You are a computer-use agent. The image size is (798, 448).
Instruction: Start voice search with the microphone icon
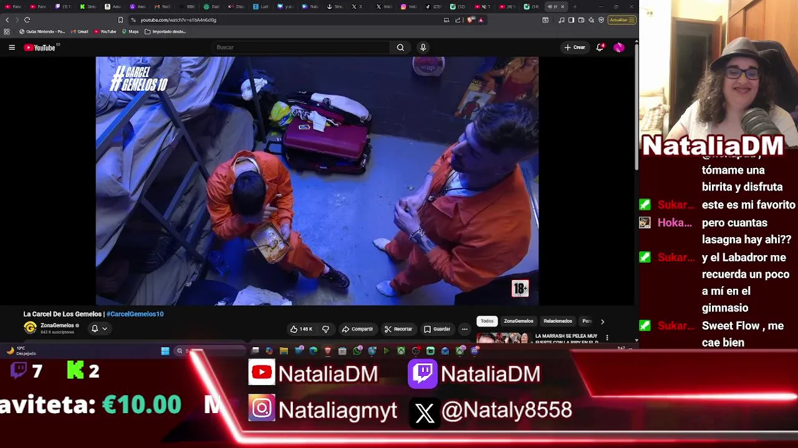[x=423, y=47]
